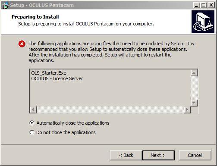Viewport: 217px width, 166px height.
Task: Click the list's scroll down arrow
Action: coord(194,103)
